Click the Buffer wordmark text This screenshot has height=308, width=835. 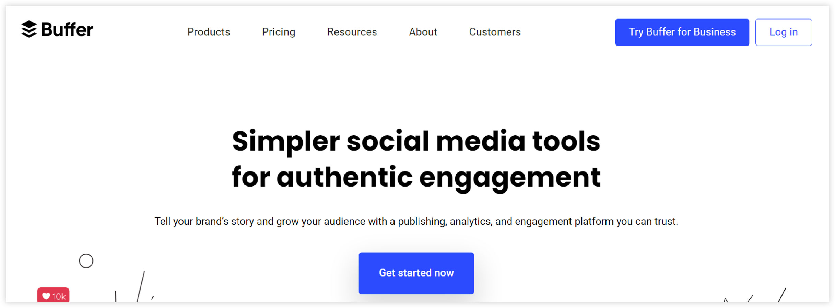[x=67, y=29]
